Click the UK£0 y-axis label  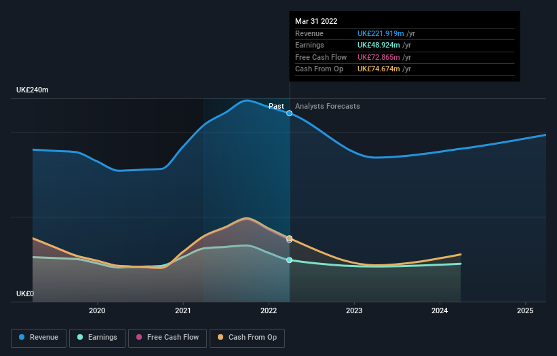click(25, 293)
